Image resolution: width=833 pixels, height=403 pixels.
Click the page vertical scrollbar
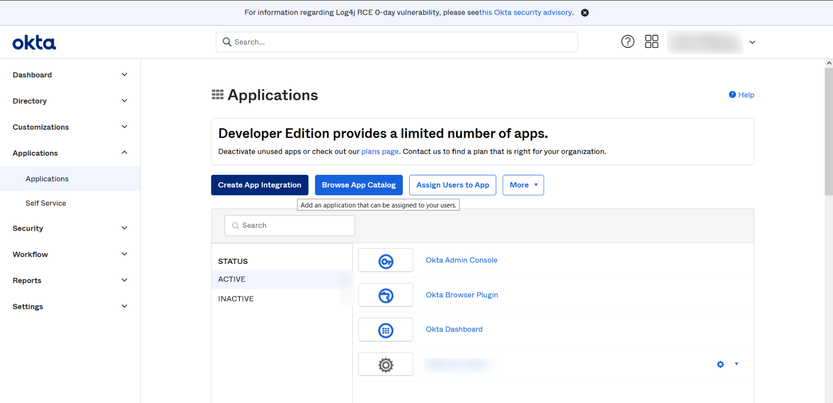829,132
